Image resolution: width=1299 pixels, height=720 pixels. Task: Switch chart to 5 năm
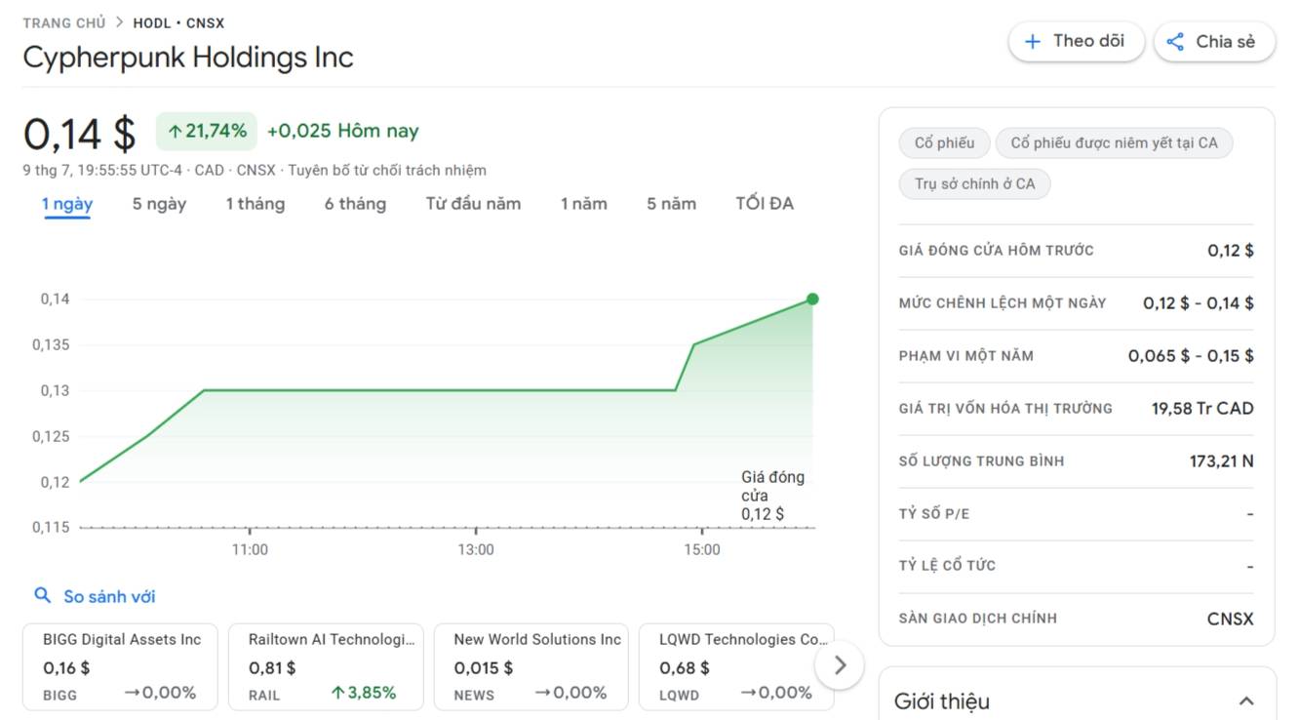[671, 204]
